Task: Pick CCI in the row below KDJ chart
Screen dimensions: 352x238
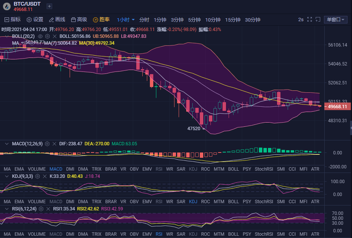Action: pyautogui.click(x=292, y=201)
